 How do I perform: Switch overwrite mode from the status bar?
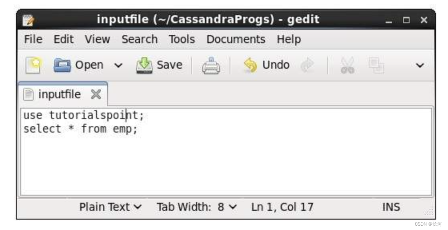[391, 207]
